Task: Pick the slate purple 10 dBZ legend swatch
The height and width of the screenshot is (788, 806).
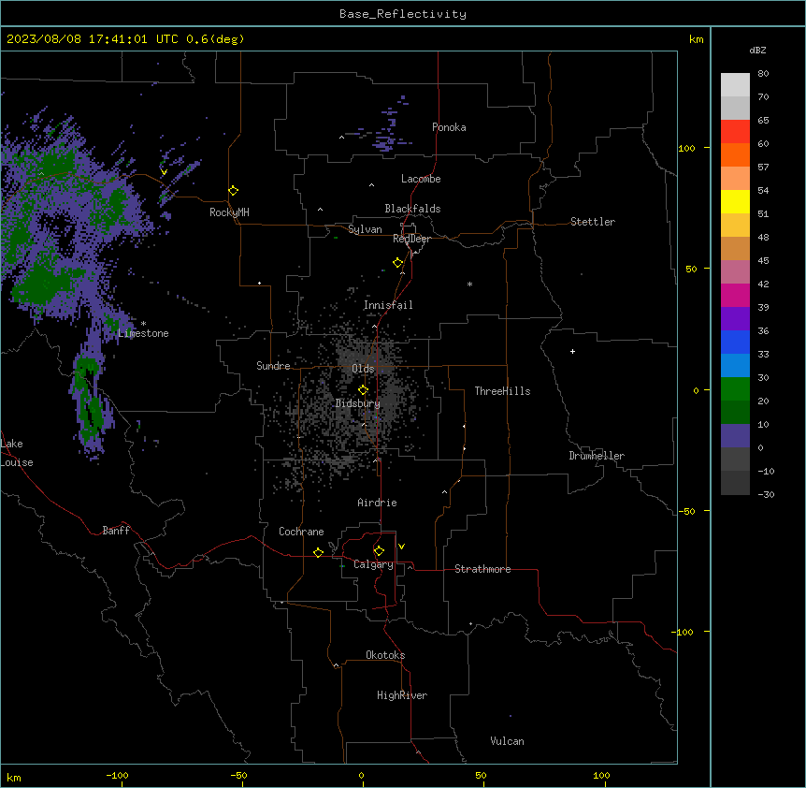Action: coord(735,436)
